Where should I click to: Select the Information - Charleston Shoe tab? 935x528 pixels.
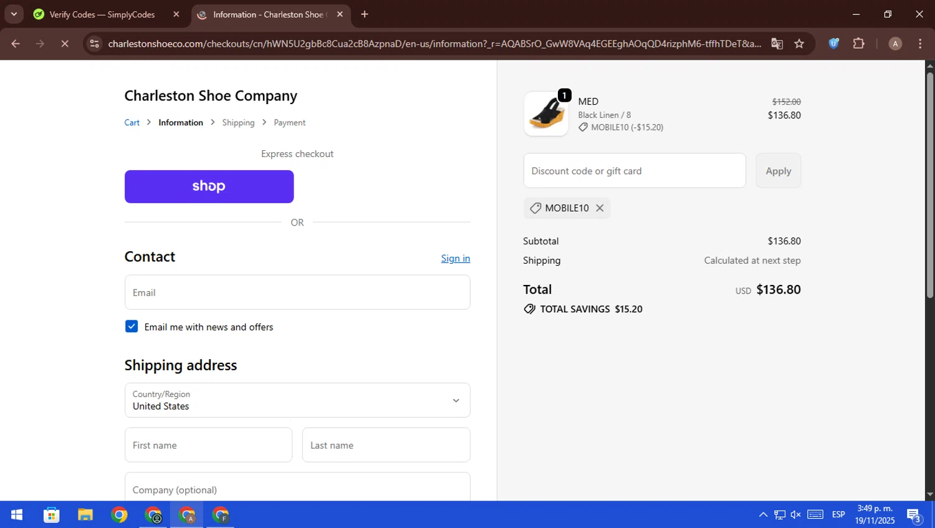[271, 14]
